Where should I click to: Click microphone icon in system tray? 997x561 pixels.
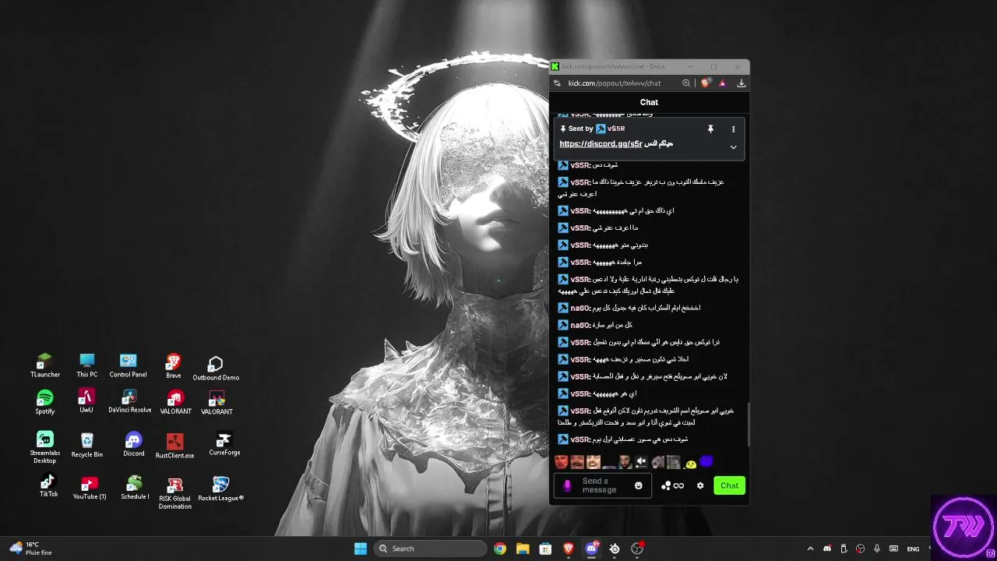point(877,549)
